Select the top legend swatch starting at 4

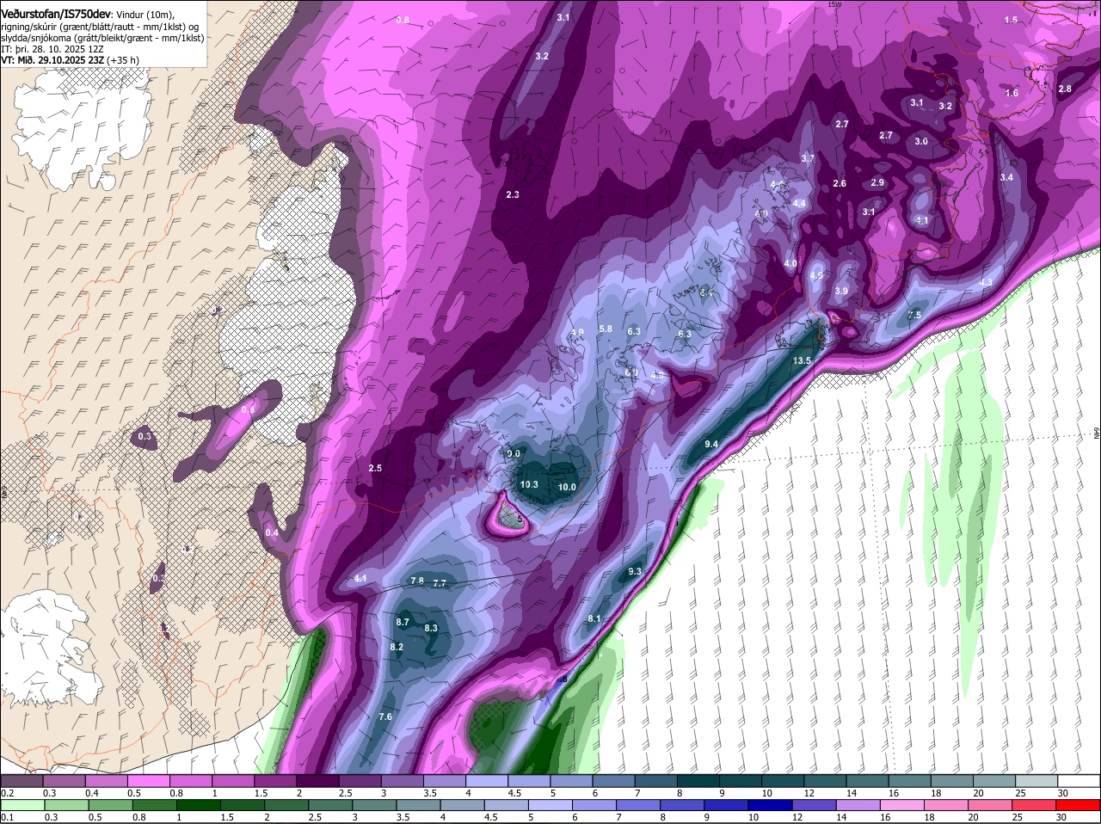coord(487,781)
